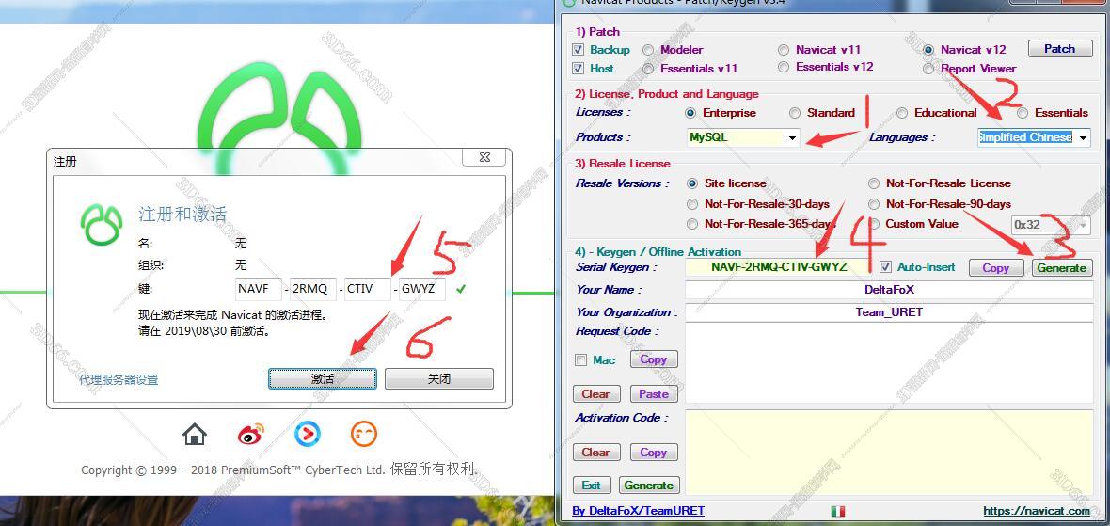
Task: Click the 2RMQ key field
Action: point(313,289)
